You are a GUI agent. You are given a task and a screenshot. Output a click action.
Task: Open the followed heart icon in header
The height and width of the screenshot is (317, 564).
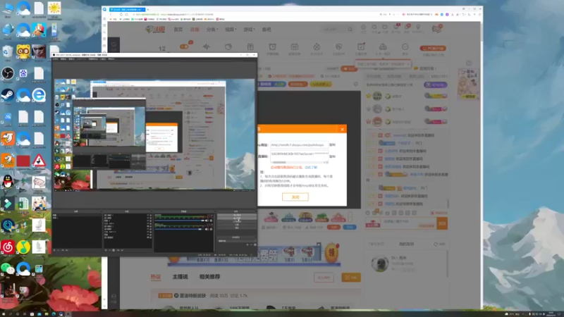(x=374, y=27)
